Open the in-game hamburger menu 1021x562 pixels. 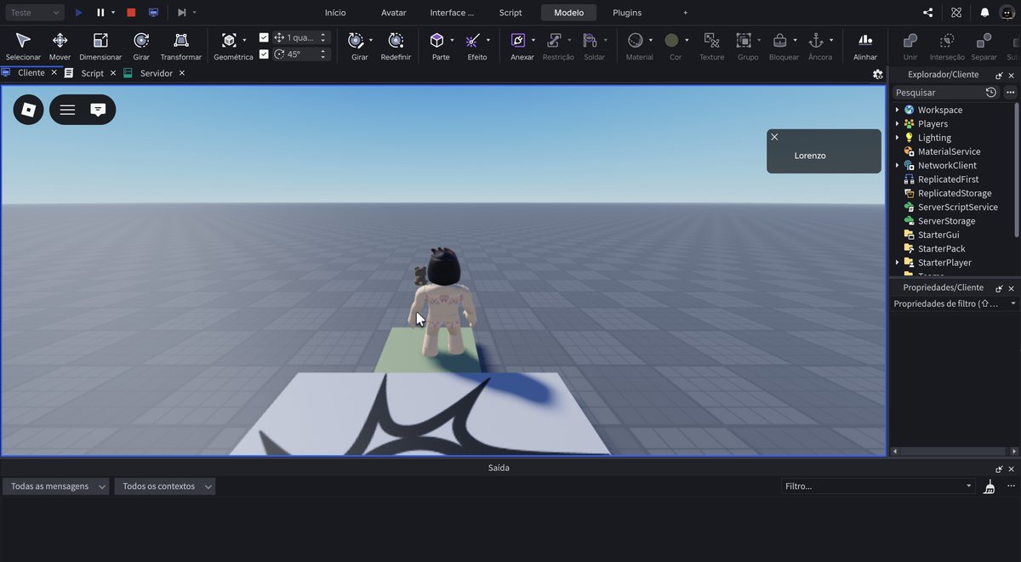pyautogui.click(x=67, y=110)
